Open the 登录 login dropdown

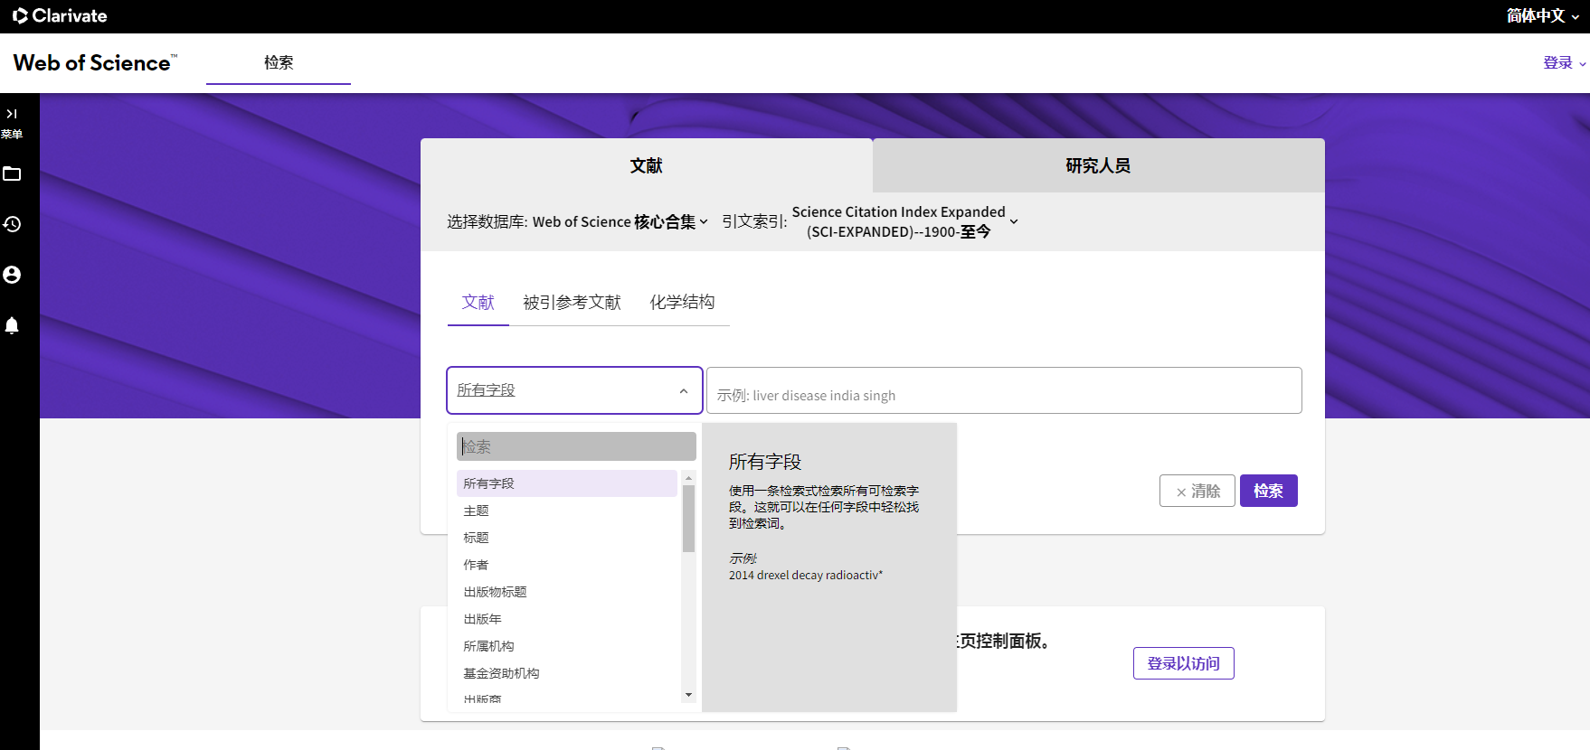(1564, 62)
